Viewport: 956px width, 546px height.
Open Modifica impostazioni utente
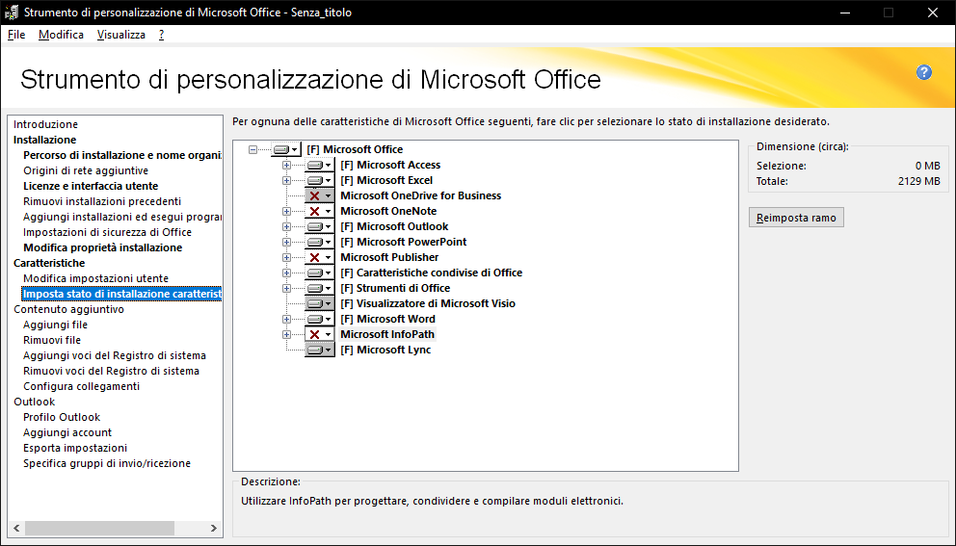click(x=95, y=278)
